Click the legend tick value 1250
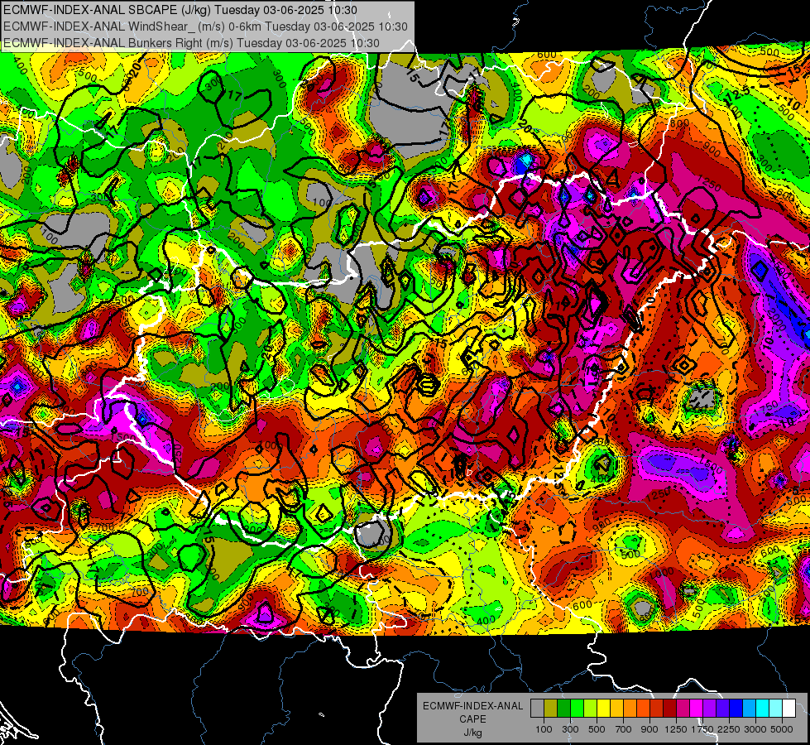Viewport: 810px width, 745px height. point(677,729)
